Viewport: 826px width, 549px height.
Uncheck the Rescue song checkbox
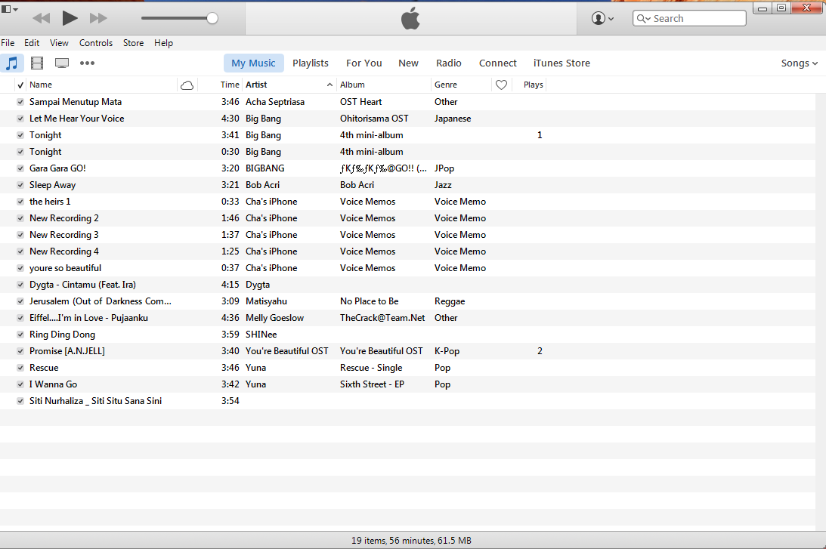(20, 368)
